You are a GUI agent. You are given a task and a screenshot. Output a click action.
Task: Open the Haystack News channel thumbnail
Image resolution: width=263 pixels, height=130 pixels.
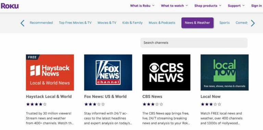pos(50,72)
